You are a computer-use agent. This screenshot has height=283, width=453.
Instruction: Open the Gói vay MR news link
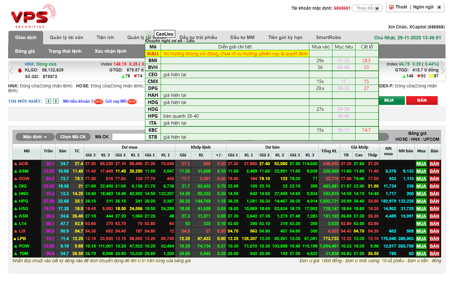[116, 102]
